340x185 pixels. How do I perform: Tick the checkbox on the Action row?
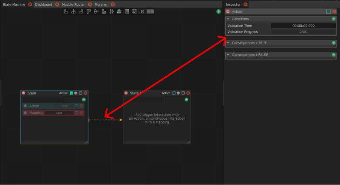pyautogui.click(x=76, y=106)
